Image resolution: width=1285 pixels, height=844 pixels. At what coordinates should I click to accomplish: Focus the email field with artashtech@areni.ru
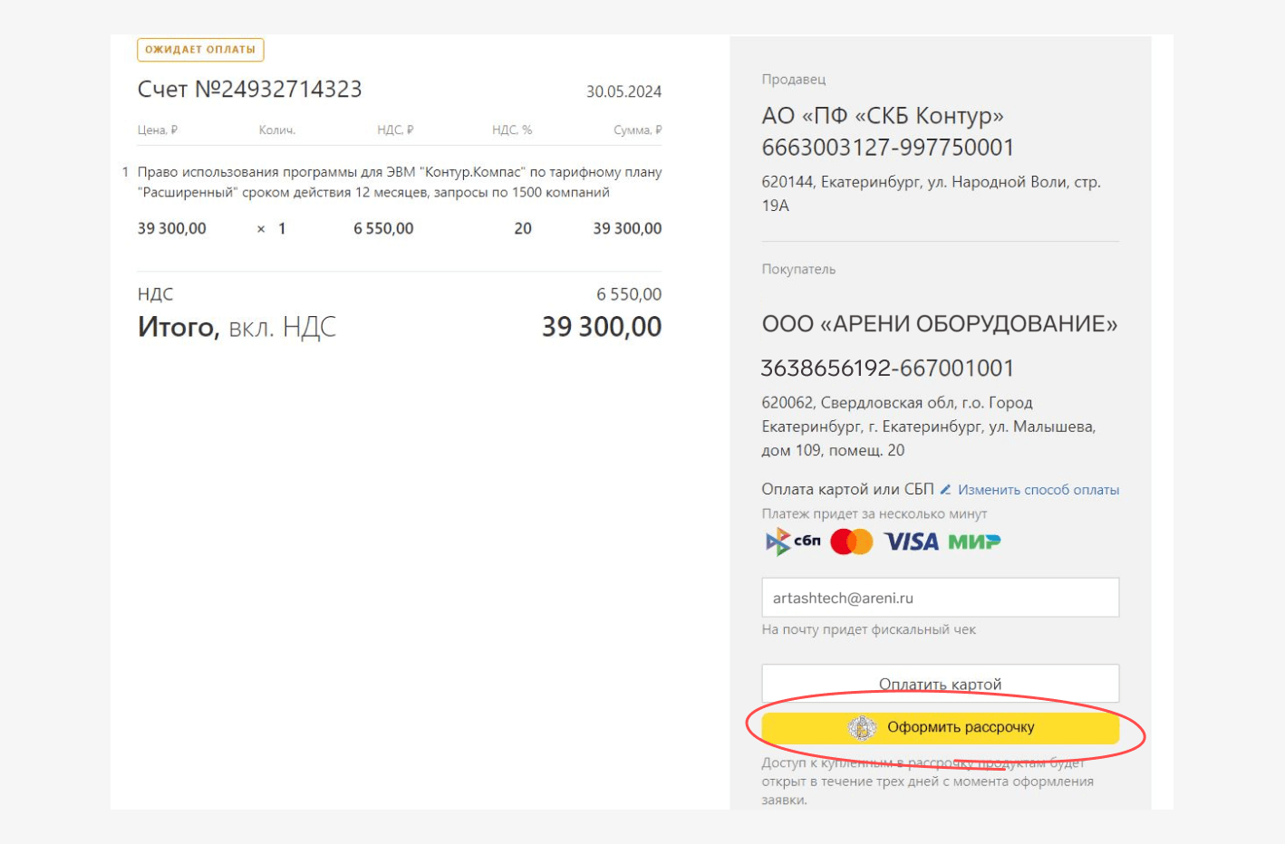940,598
